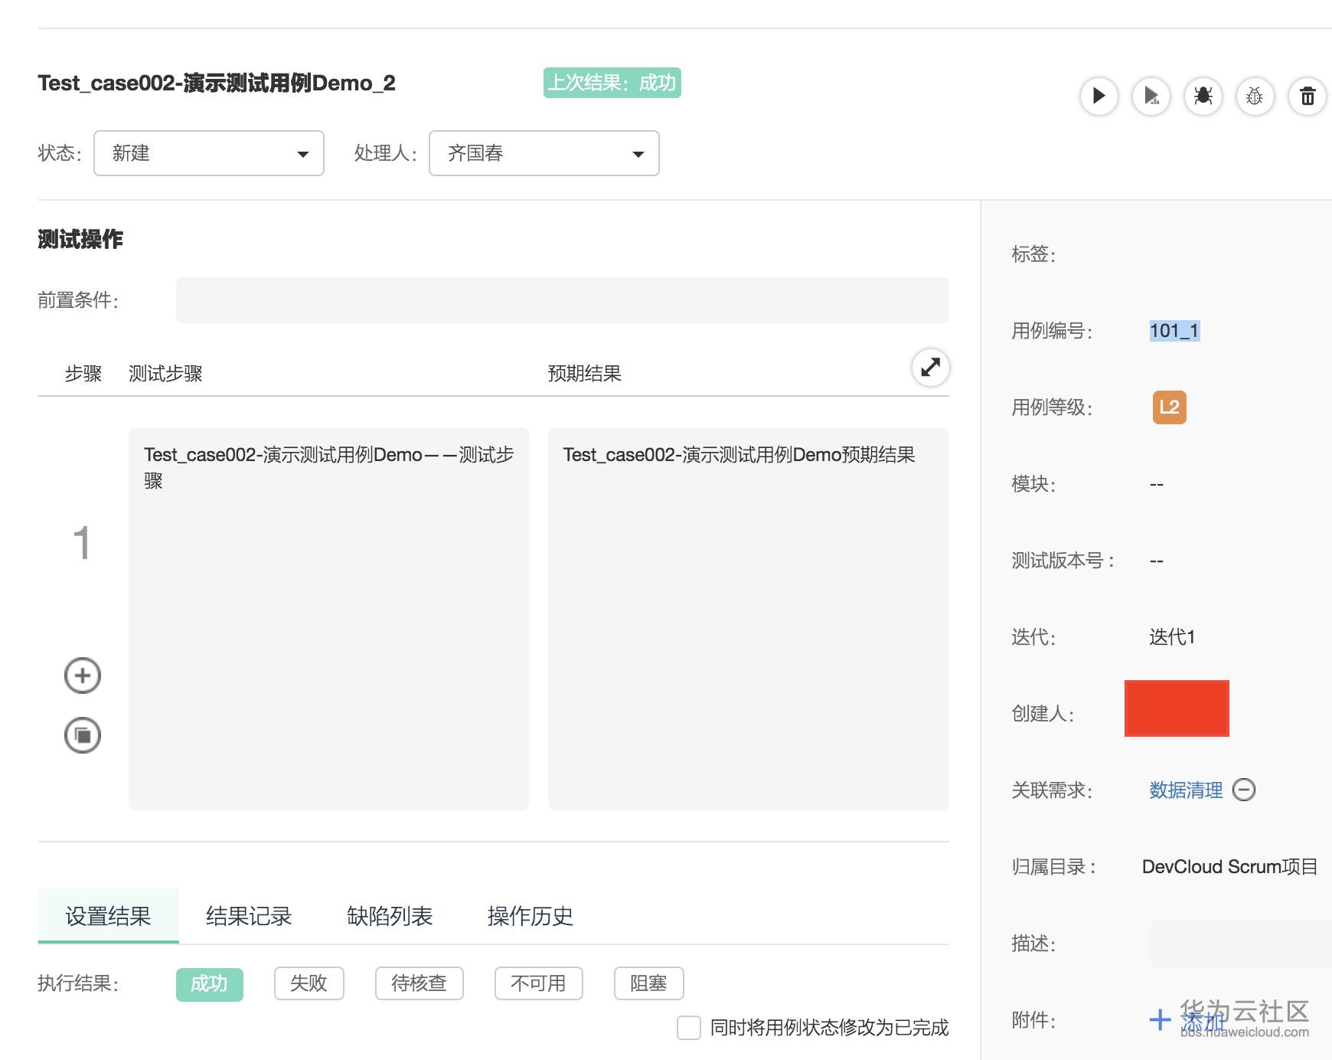Open the 处理人 dropdown showing 齐国春

coord(544,153)
